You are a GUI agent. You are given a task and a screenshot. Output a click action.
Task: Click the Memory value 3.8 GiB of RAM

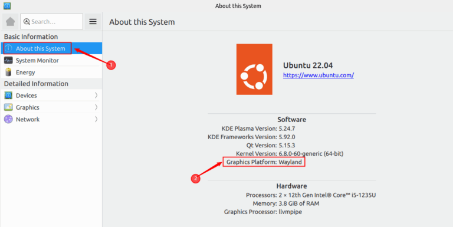tap(298, 203)
